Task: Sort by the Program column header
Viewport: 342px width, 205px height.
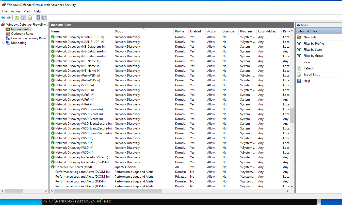Action: [247, 31]
